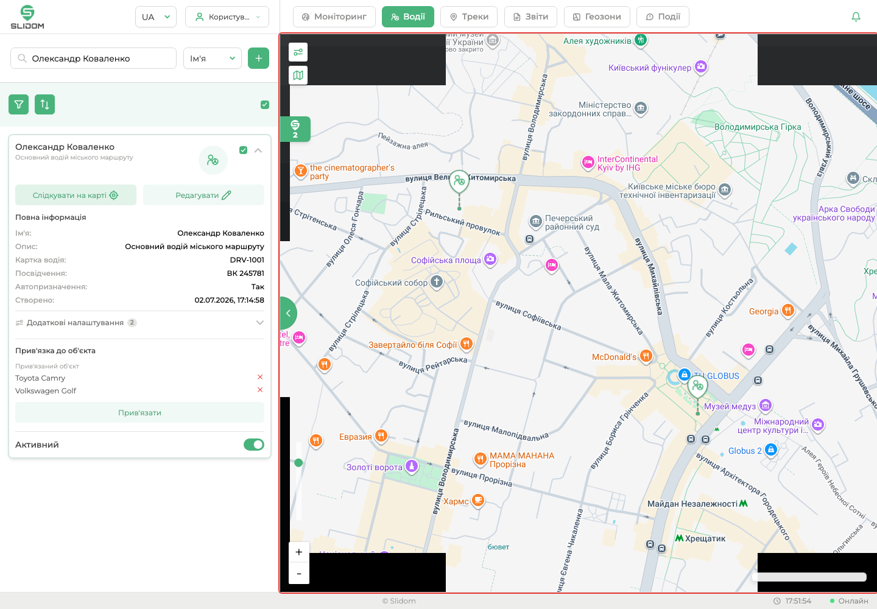
Task: Click Слідкувати на карті button
Action: [x=76, y=195]
